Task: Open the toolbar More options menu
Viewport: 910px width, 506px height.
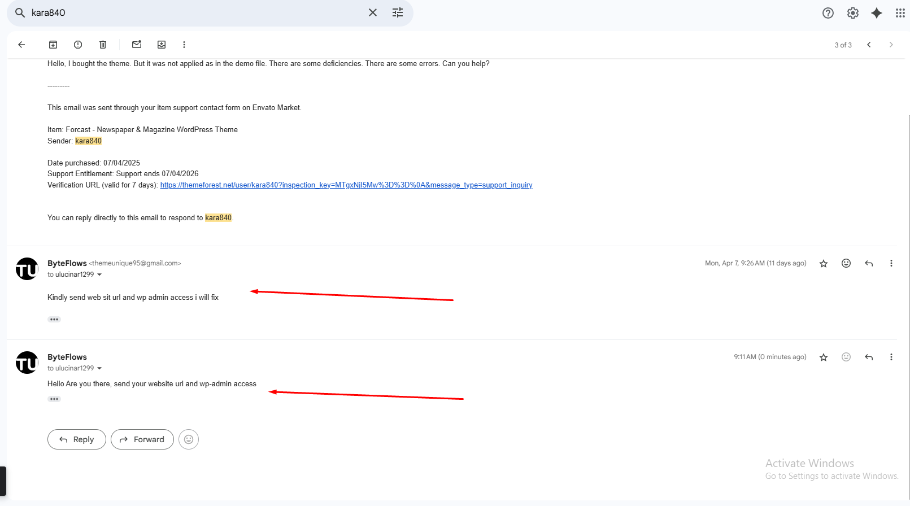Action: [x=184, y=45]
